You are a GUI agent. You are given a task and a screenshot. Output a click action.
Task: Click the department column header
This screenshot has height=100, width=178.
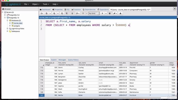click(139, 64)
